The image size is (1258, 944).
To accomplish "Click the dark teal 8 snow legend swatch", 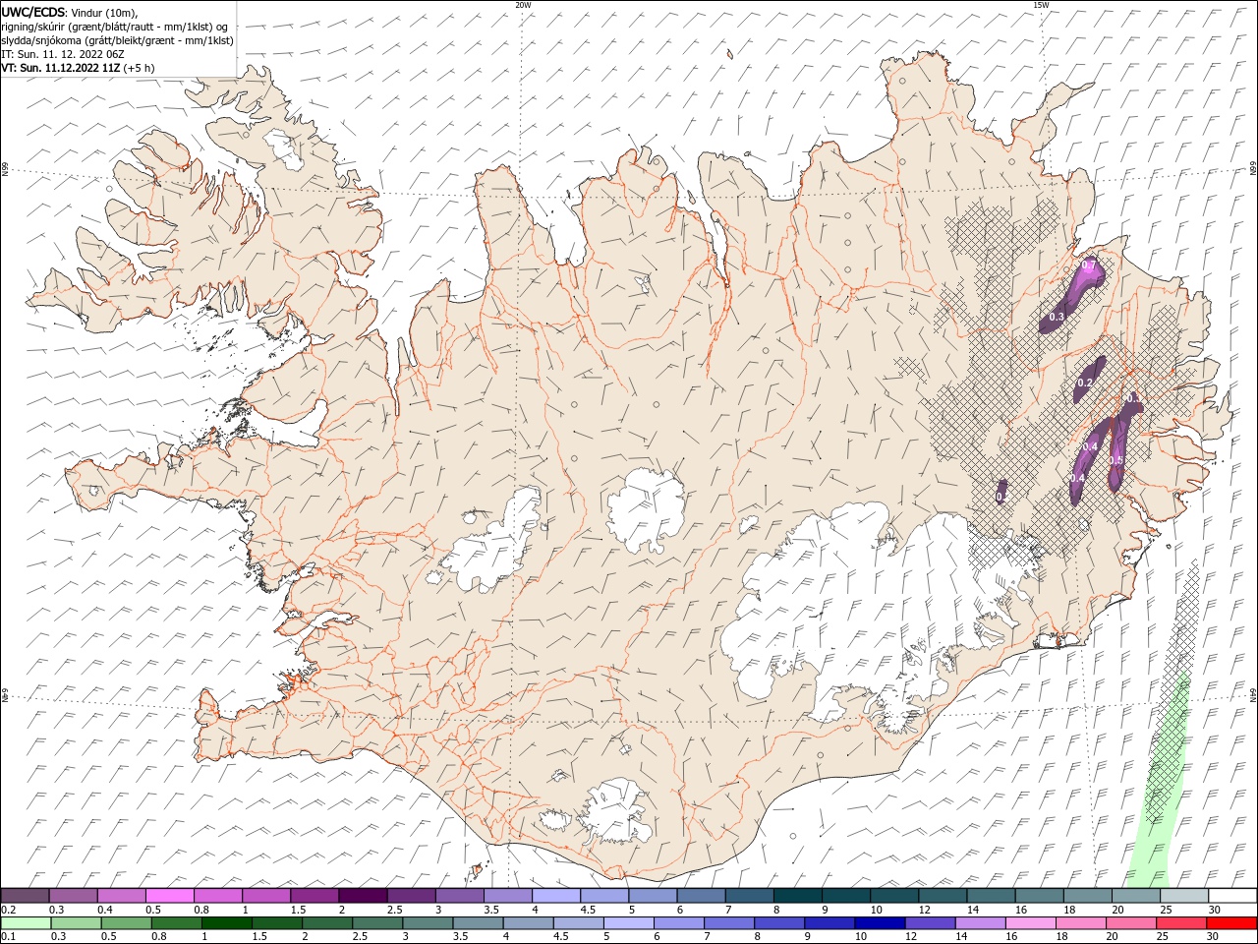I will (x=797, y=896).
